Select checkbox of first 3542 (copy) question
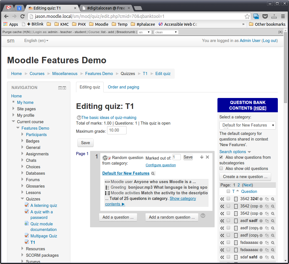The height and width of the screenshot is (264, 289). click(x=228, y=206)
